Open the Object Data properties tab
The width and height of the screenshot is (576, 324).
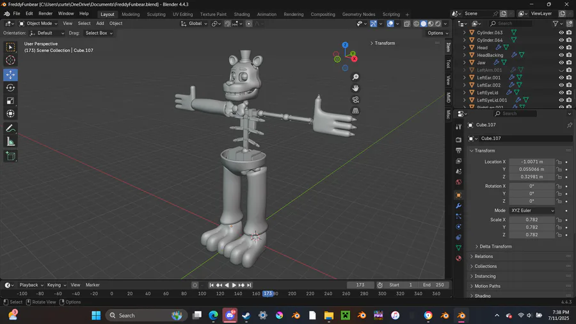tap(458, 248)
